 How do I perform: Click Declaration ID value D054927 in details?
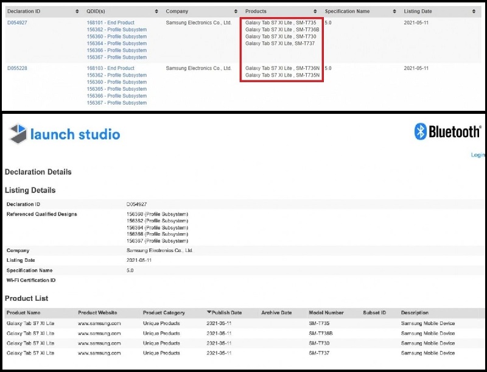[136, 204]
